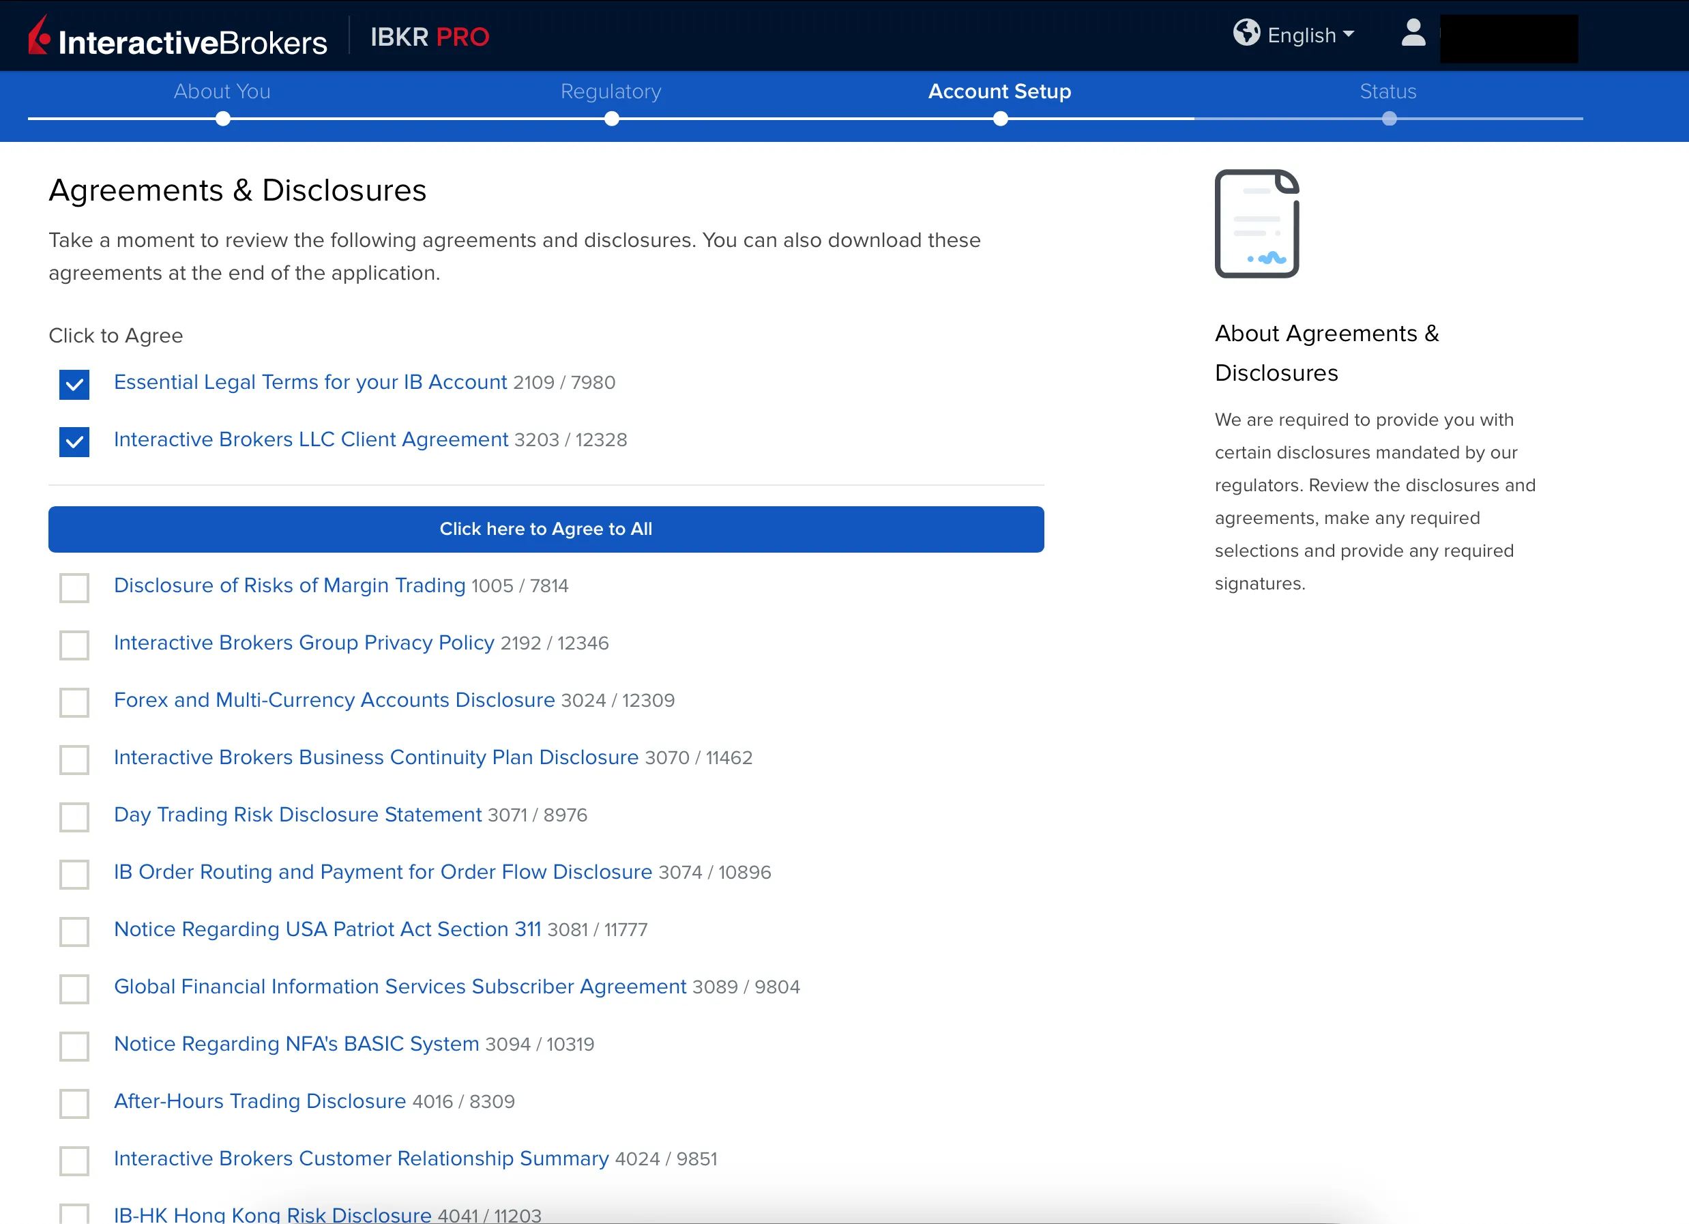
Task: Check After-Hours Trading Disclosure box
Action: coord(74,1104)
